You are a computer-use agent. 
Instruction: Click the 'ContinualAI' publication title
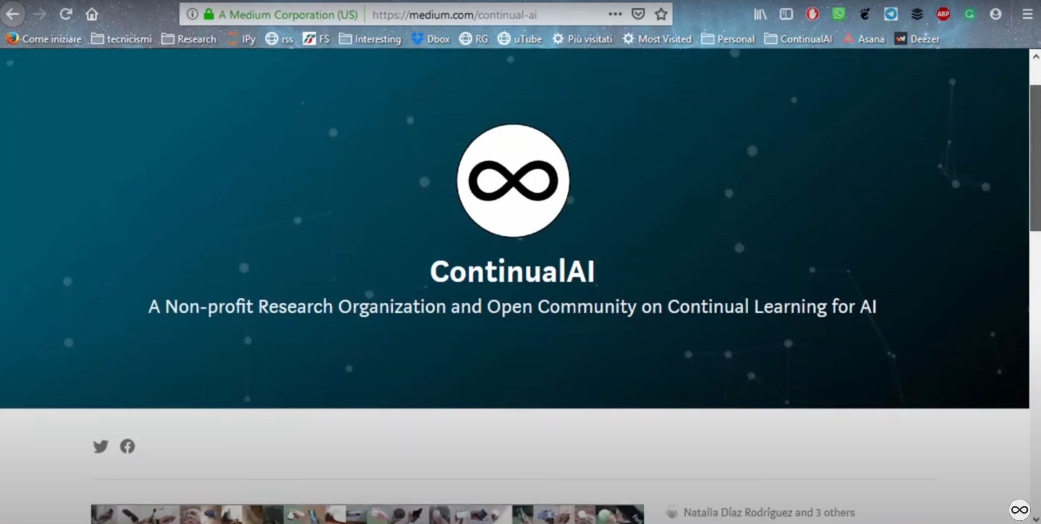(512, 271)
